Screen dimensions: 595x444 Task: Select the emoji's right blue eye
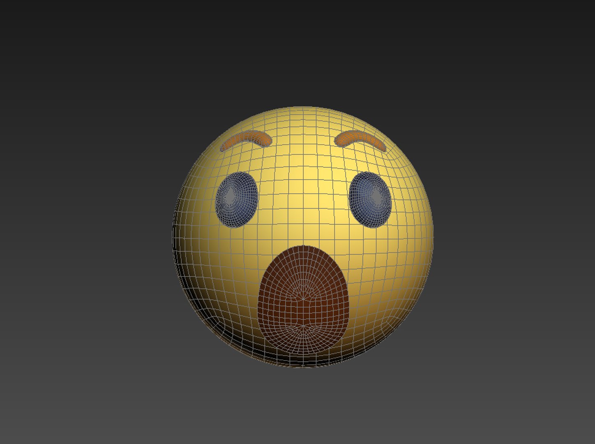pos(370,199)
